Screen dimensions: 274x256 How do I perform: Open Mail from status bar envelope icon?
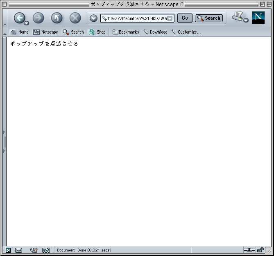[x=18, y=250]
